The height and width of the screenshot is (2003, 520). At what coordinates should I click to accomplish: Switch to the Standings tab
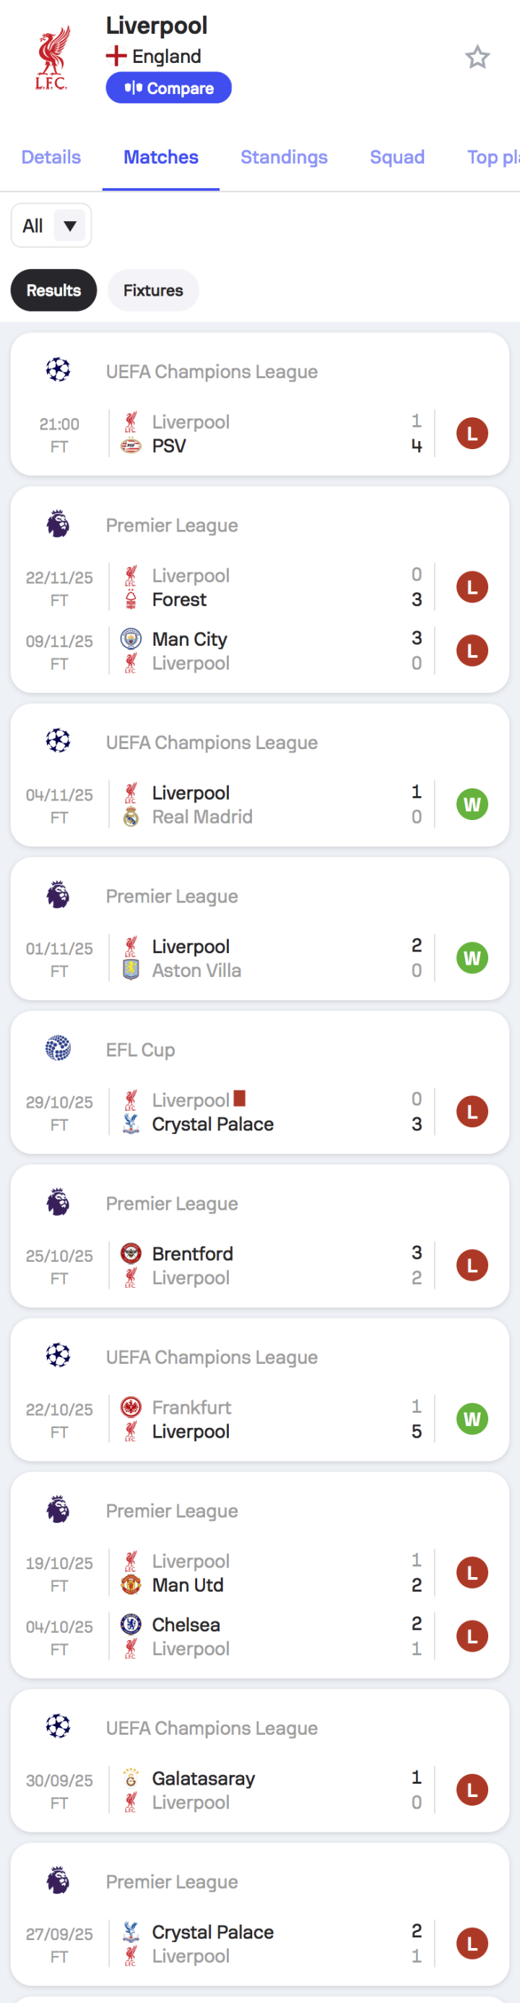coord(284,157)
